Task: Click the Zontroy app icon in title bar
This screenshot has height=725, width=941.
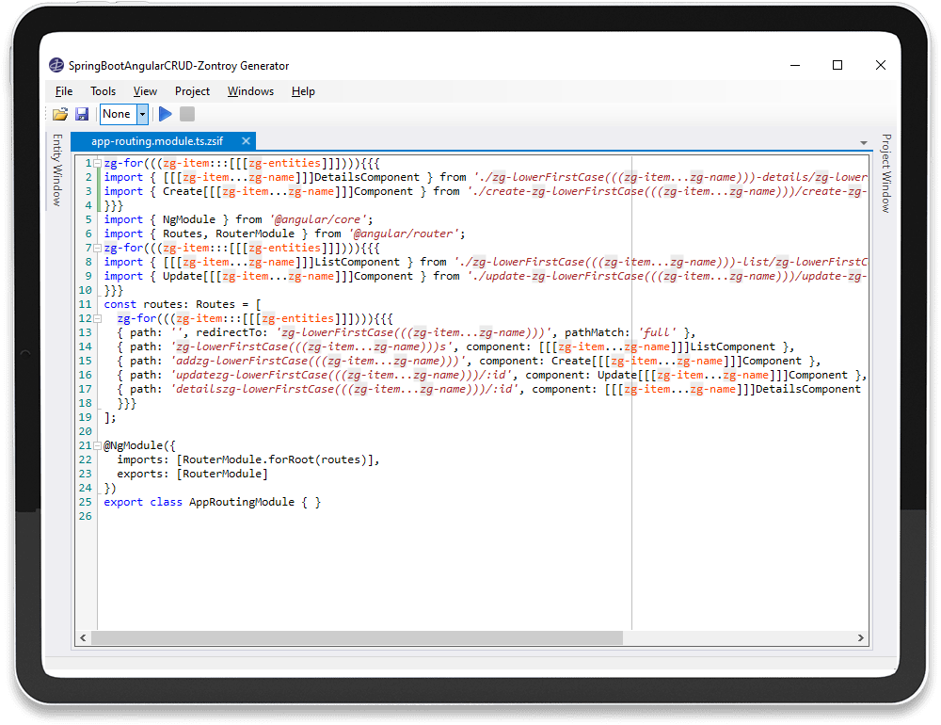Action: [57, 66]
